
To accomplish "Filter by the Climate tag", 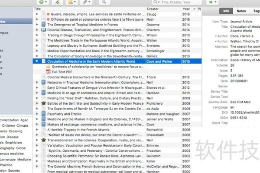I will (22, 126).
